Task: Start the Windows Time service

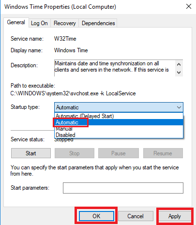Action: click(x=31, y=153)
